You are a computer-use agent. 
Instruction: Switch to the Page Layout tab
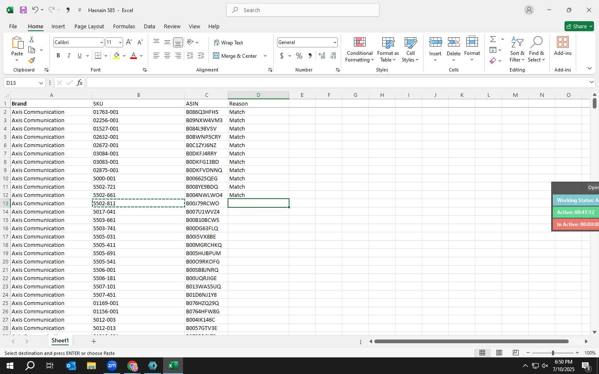coord(89,26)
